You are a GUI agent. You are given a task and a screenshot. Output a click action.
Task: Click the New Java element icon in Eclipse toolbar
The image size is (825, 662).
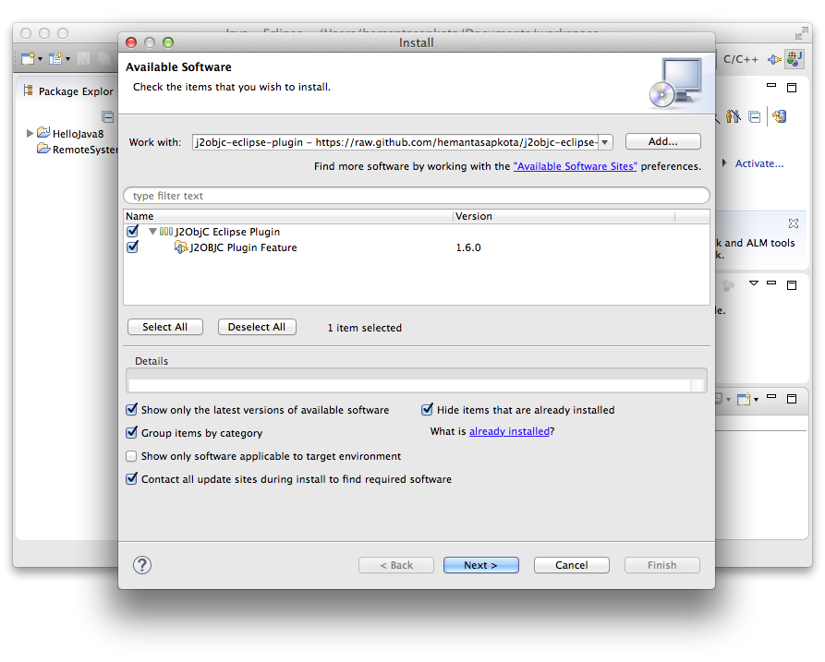click(x=55, y=58)
